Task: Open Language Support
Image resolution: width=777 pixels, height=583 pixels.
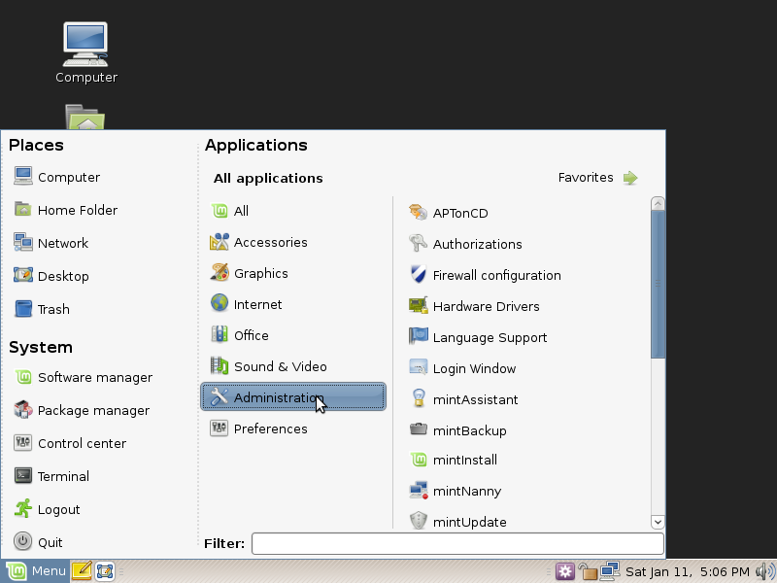Action: pyautogui.click(x=478, y=337)
